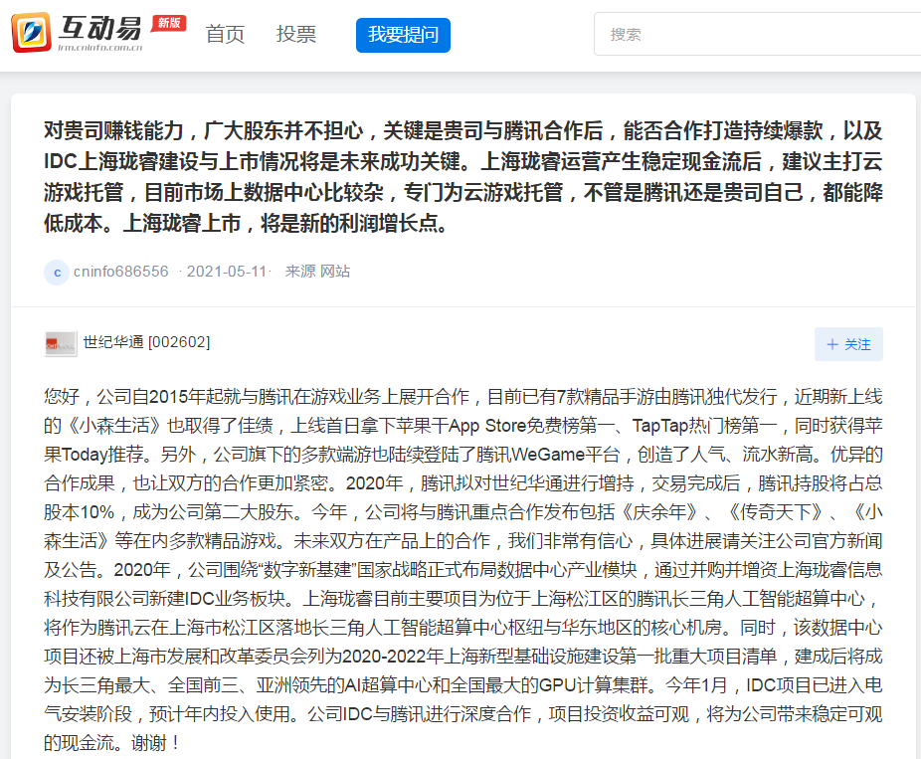921x759 pixels.
Task: Open the 世纪华通 company name link
Action: pos(113,343)
